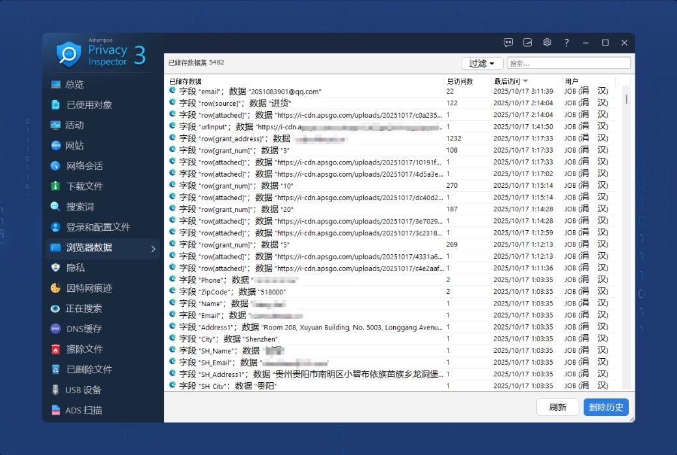Open the feedback chat icon in title bar
This screenshot has height=455, width=677.
coord(508,42)
